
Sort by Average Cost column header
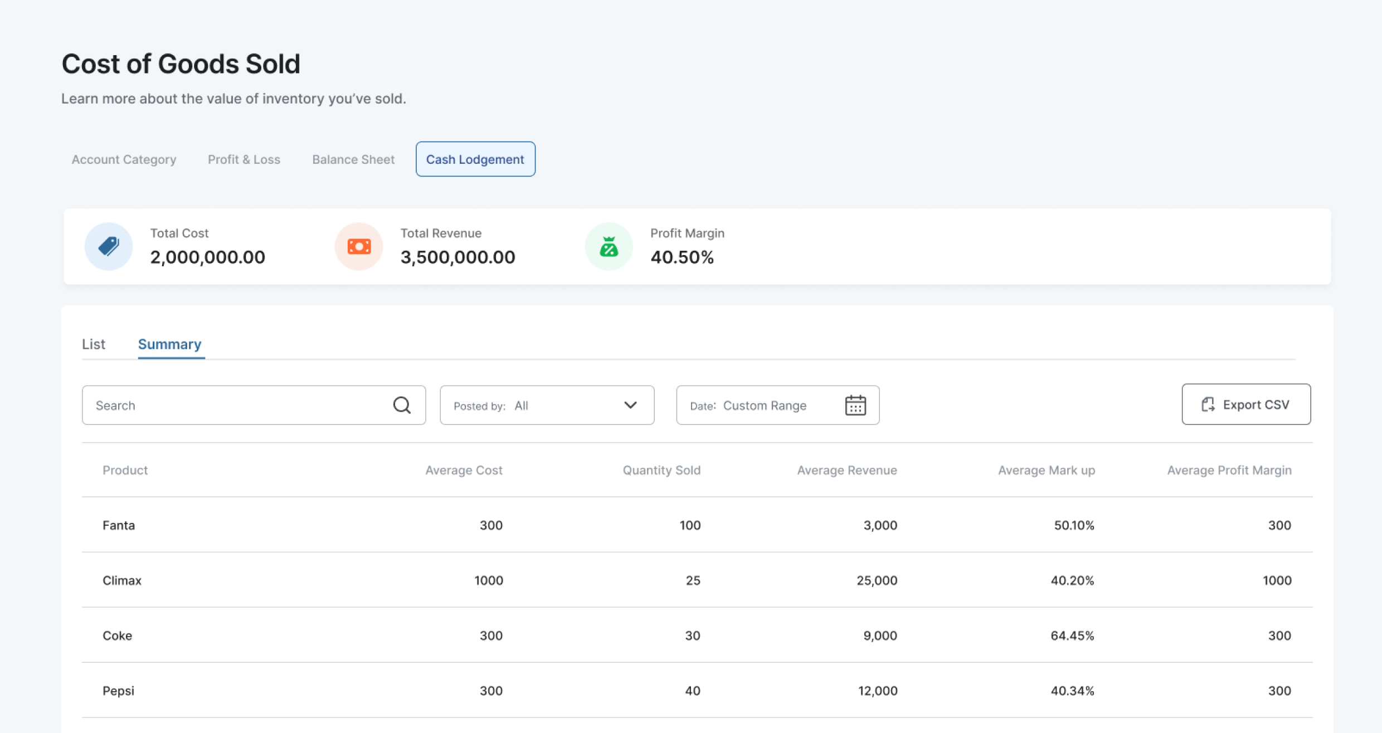464,470
